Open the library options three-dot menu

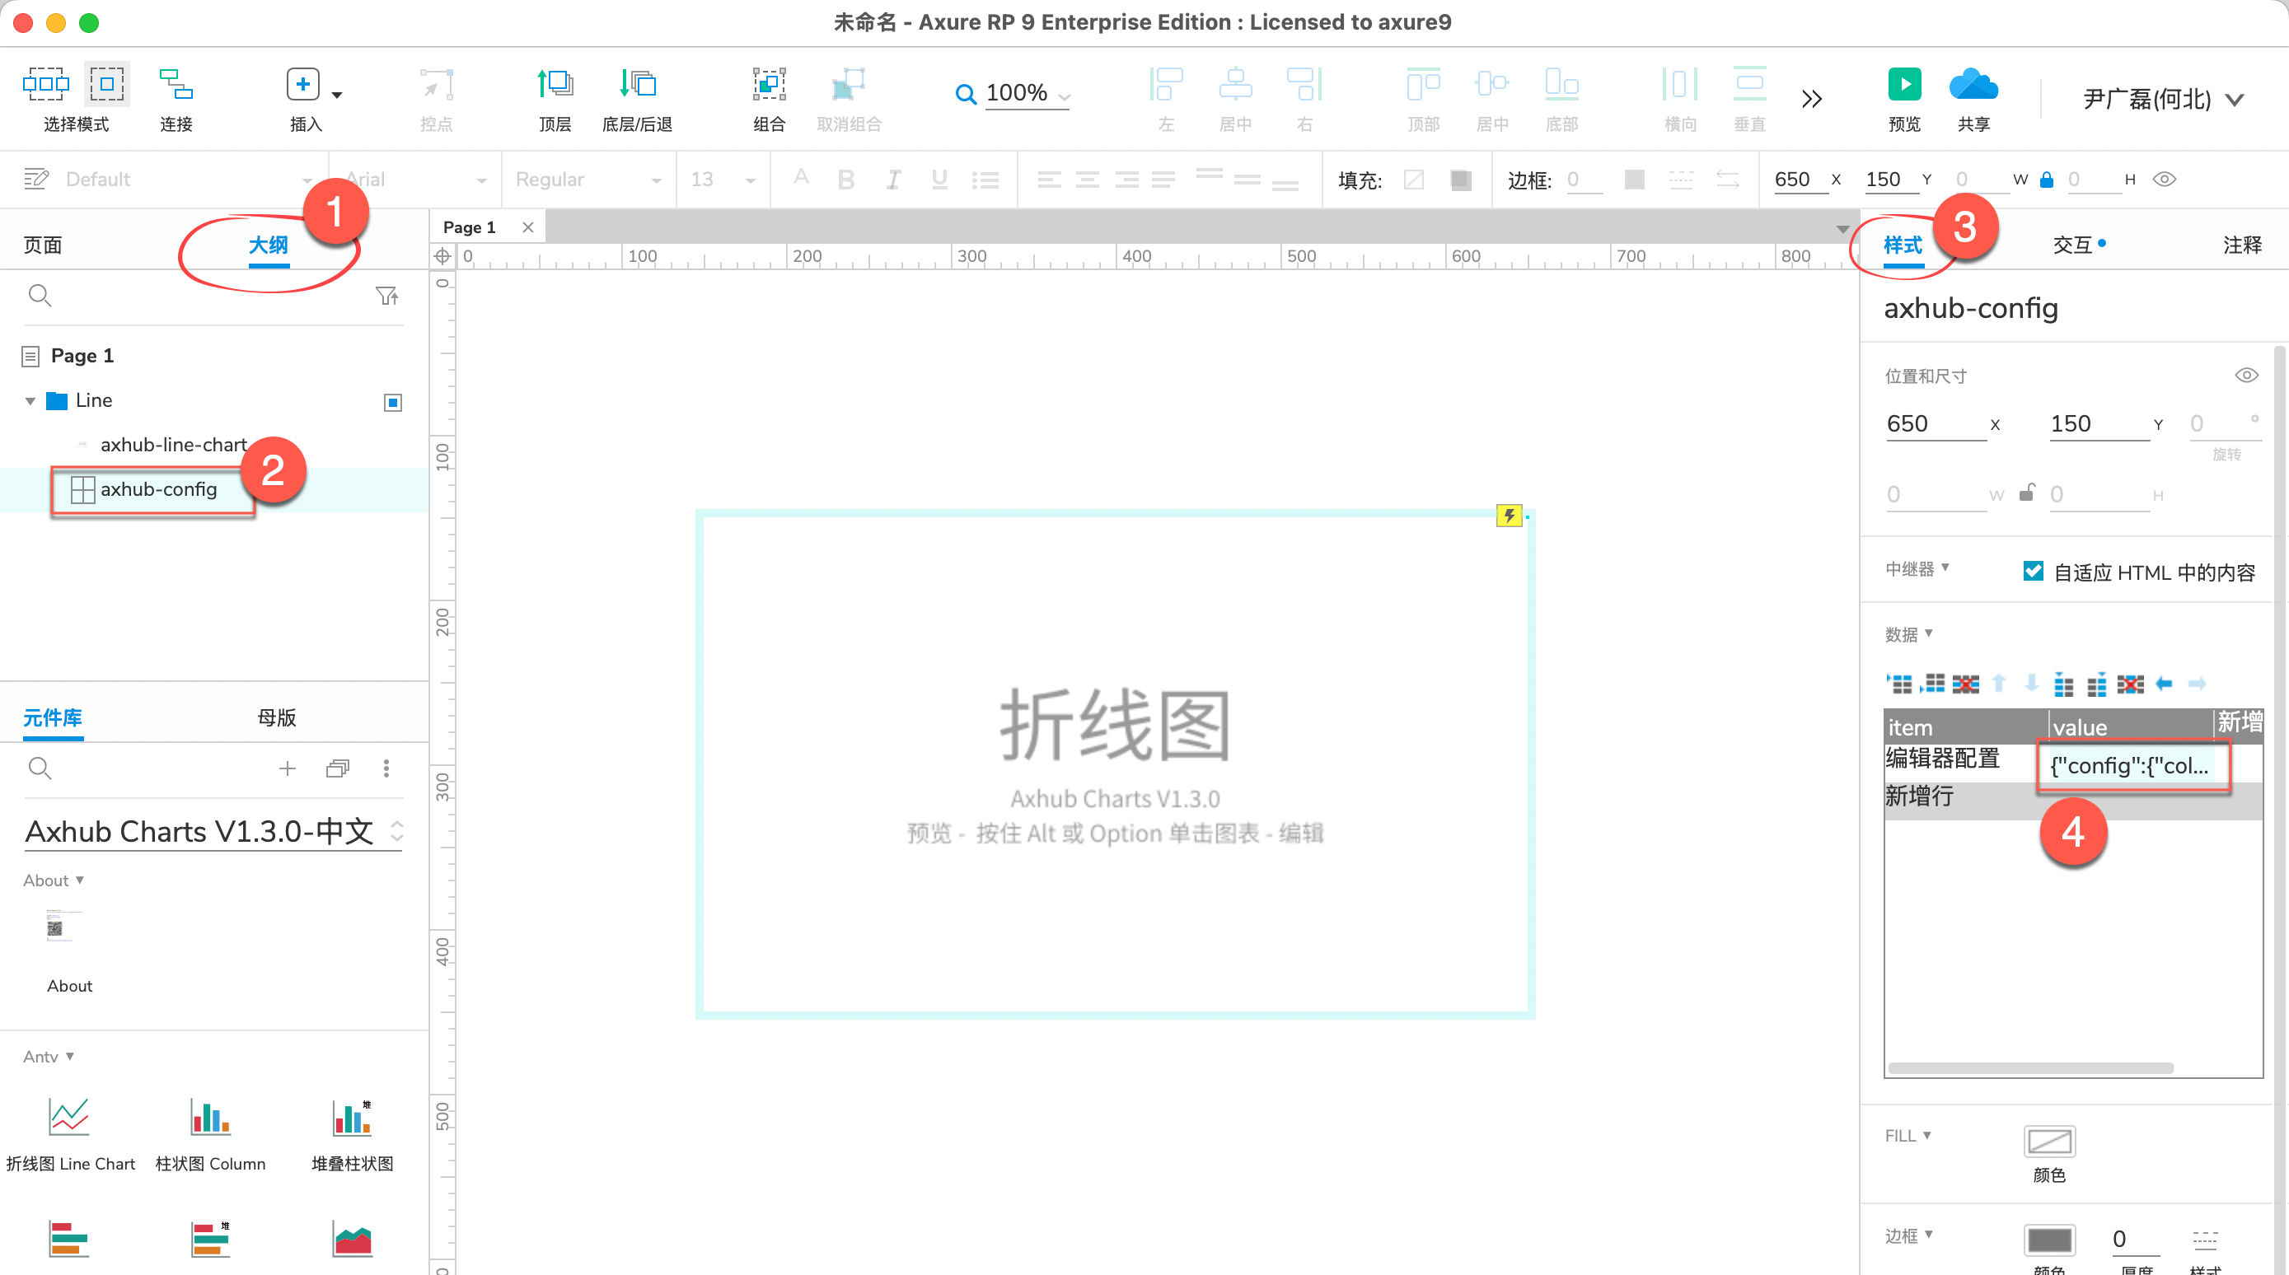coord(386,768)
